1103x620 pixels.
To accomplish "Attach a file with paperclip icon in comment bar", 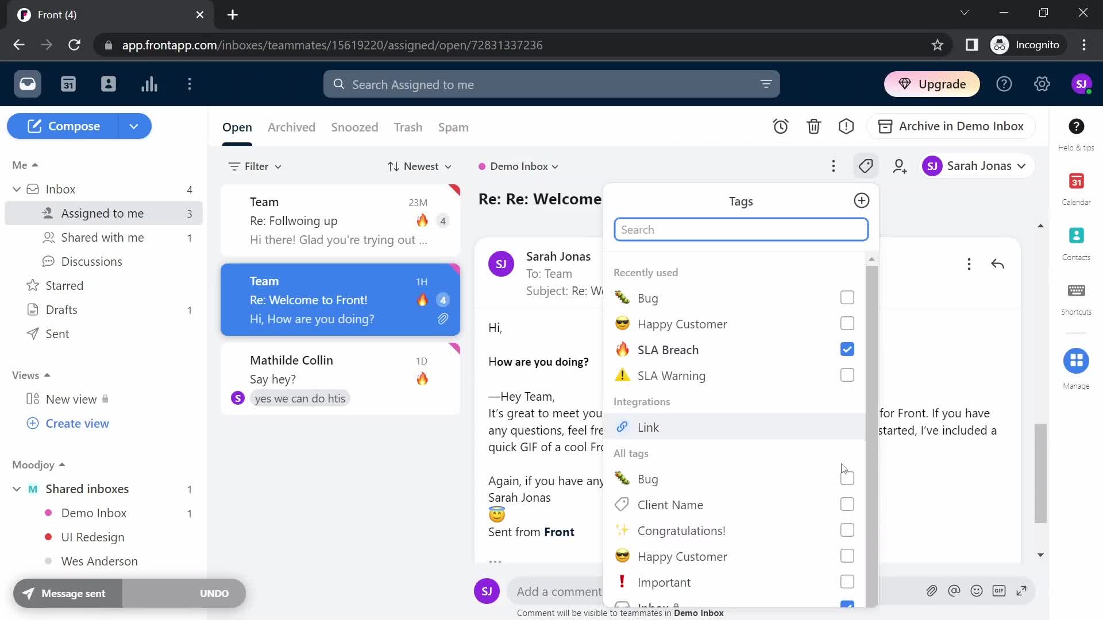I will pos(932,591).
